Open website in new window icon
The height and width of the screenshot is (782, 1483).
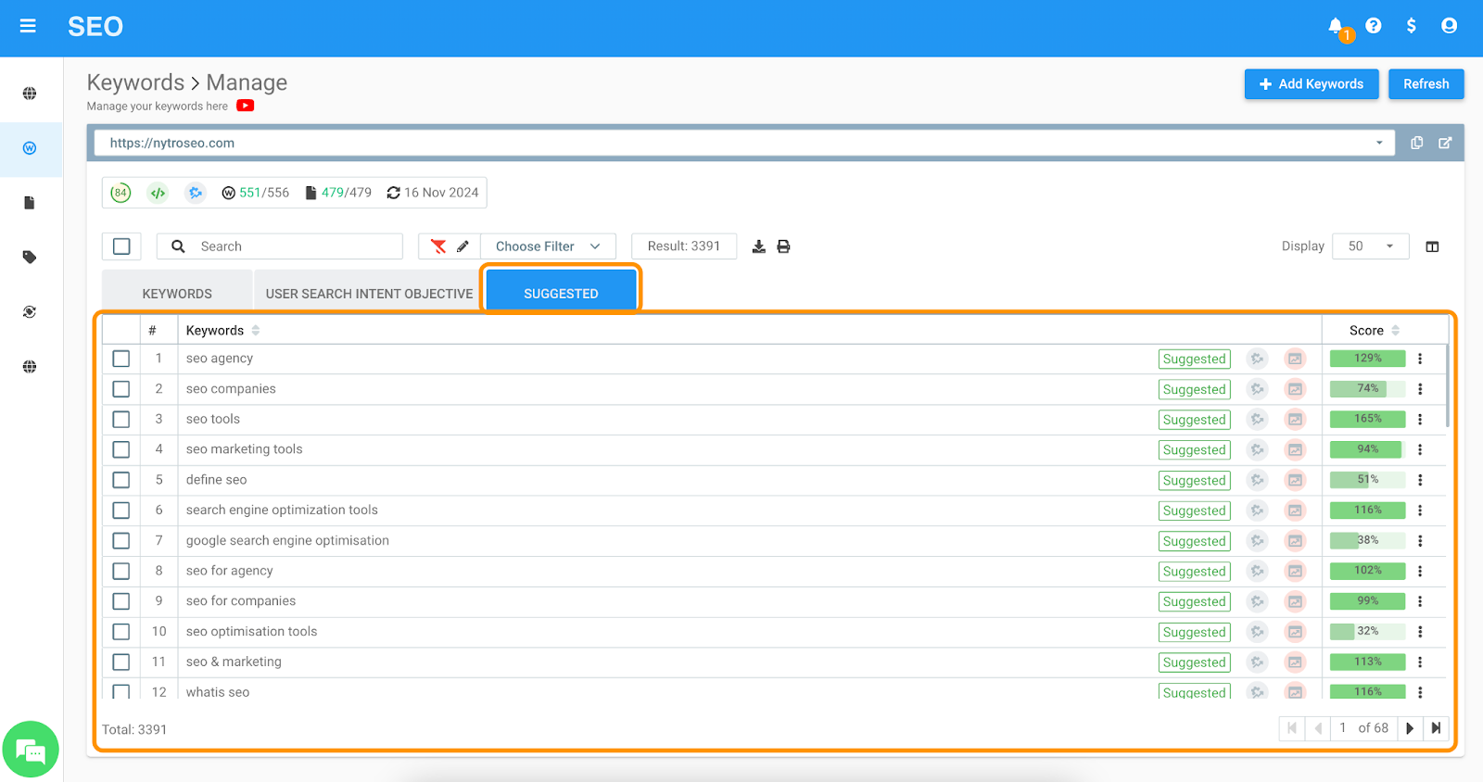[1445, 143]
